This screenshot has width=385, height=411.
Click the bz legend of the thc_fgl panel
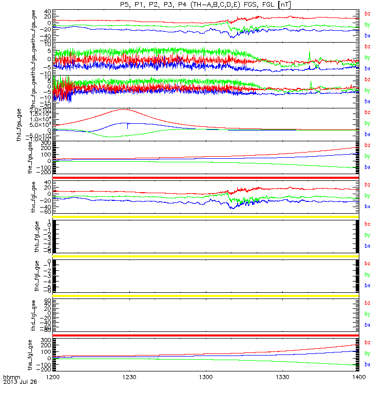(368, 264)
